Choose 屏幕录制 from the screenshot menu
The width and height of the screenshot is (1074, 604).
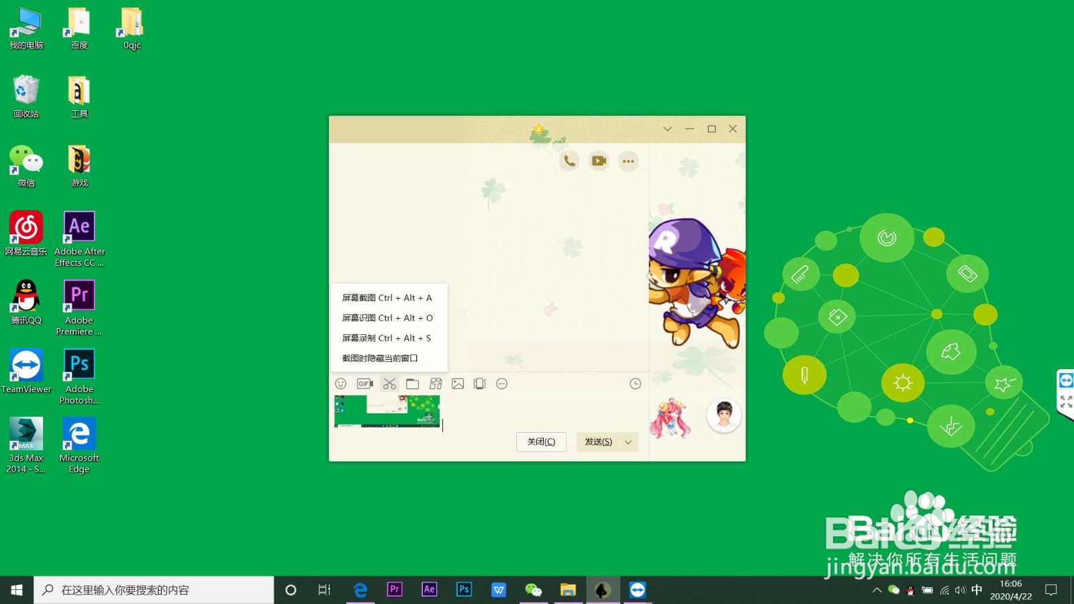pyautogui.click(x=386, y=338)
